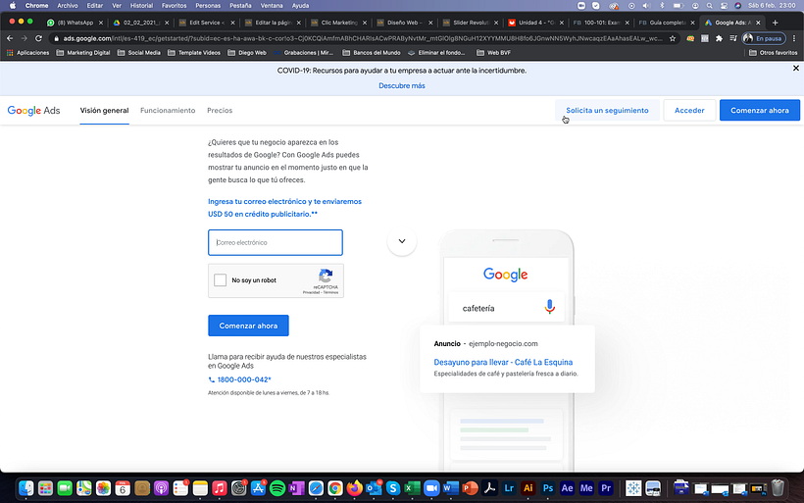Open Spotify from the dock
The image size is (804, 503).
(x=277, y=488)
